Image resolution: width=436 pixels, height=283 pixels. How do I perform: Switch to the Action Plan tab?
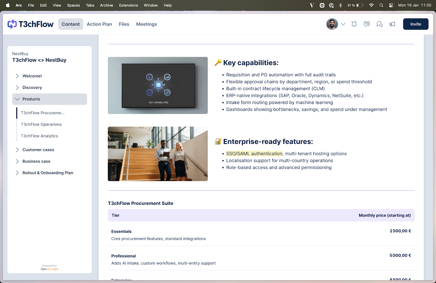[x=99, y=24]
